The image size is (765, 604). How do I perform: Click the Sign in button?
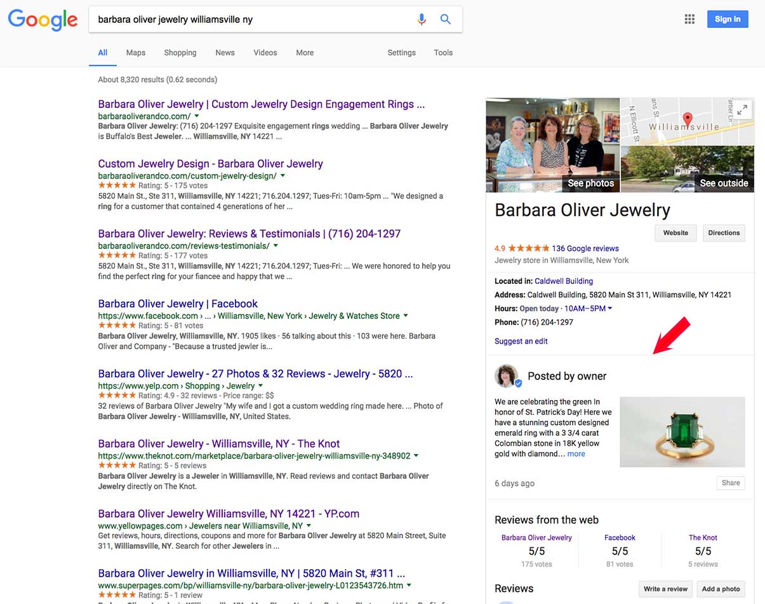pos(728,19)
